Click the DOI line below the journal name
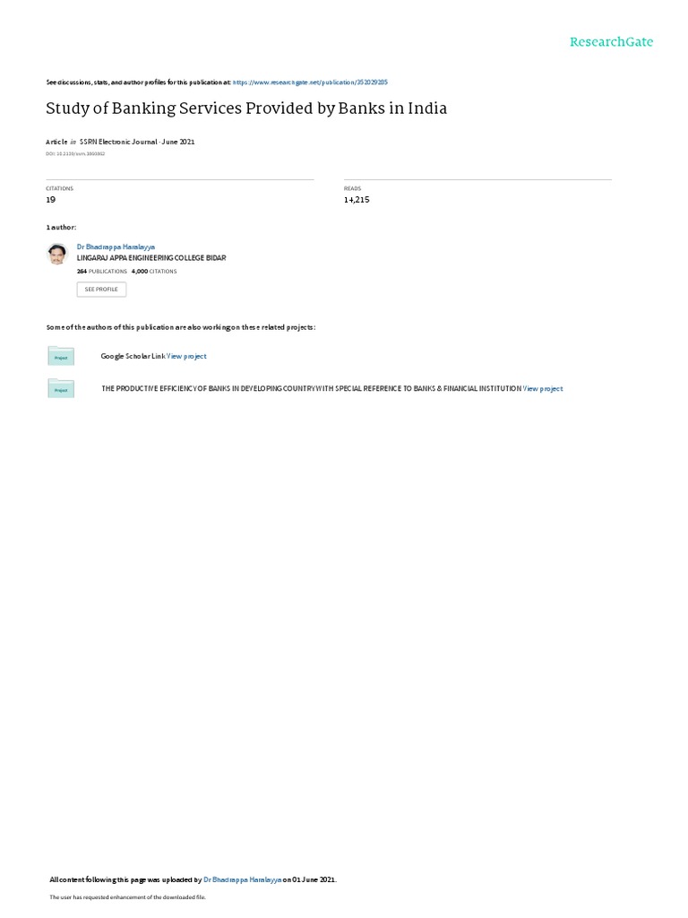Screen dimensions: 688x918 pyautogui.click(x=75, y=154)
